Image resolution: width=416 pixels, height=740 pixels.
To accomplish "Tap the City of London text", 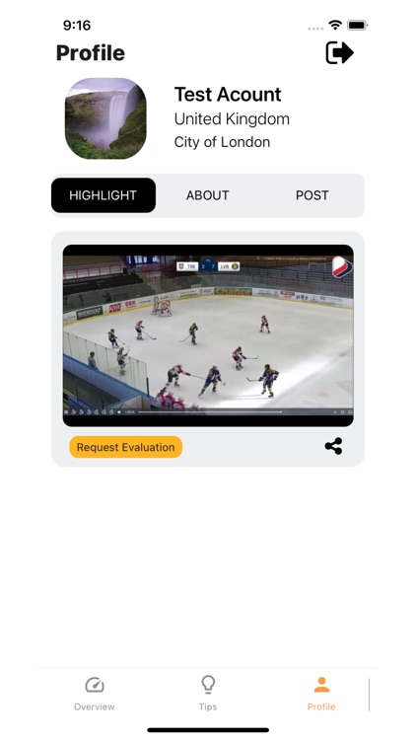I will [222, 142].
